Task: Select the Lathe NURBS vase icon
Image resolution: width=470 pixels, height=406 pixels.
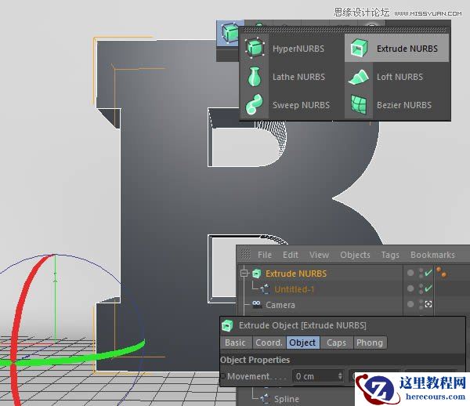Action: (x=255, y=77)
